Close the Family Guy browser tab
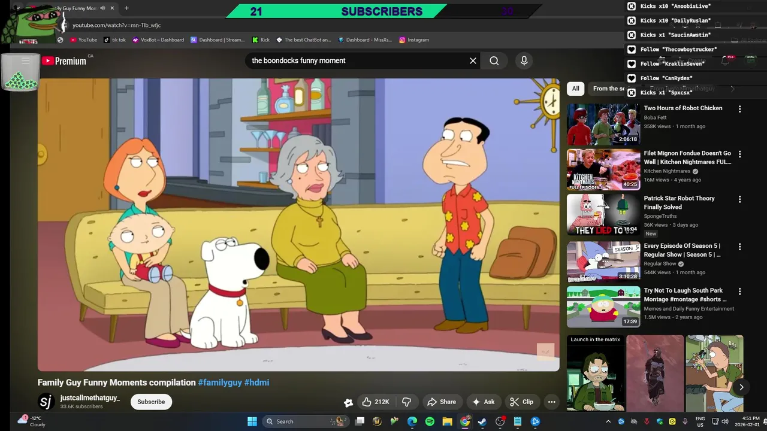Viewport: 767px width, 431px height. pos(112,8)
